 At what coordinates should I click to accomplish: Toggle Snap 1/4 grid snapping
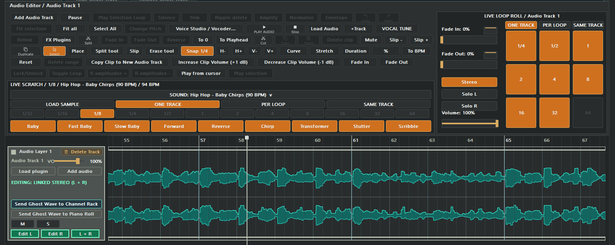(197, 51)
